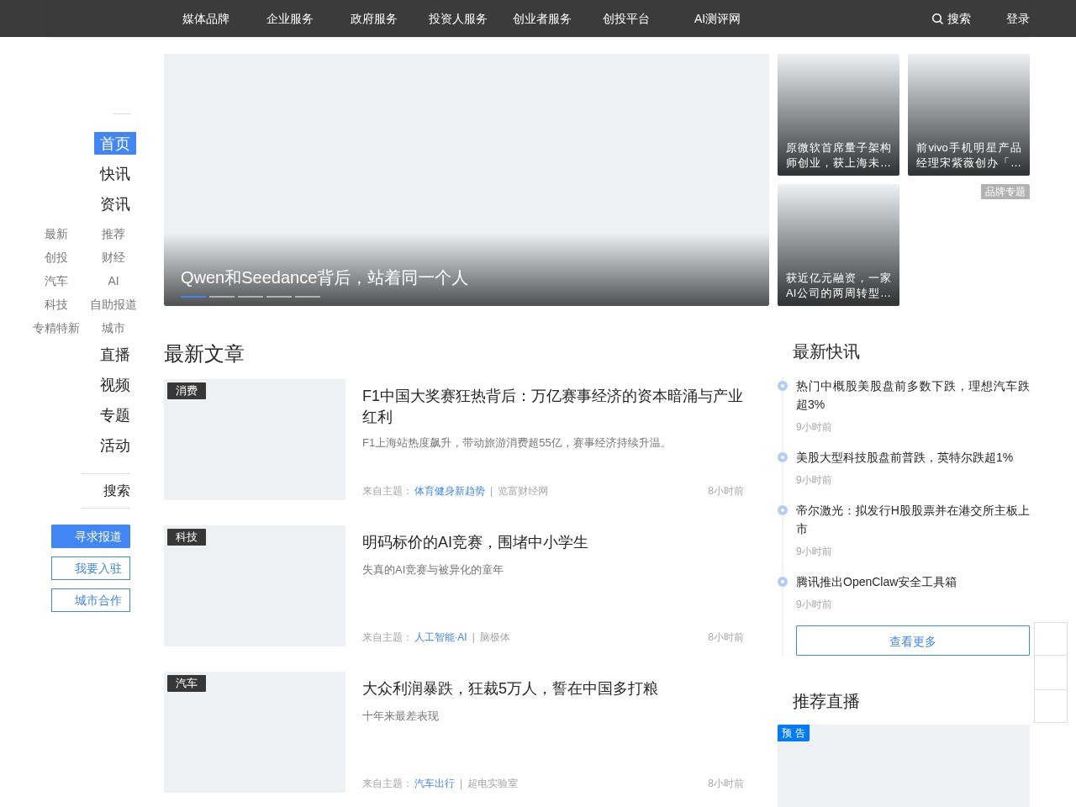The height and width of the screenshot is (807, 1076).
Task: Select the 首页 sidebar tab
Action: pyautogui.click(x=115, y=144)
